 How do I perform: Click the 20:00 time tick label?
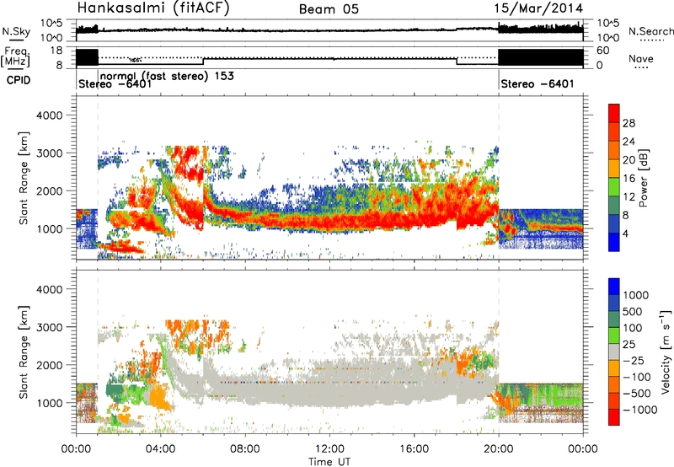(499, 449)
